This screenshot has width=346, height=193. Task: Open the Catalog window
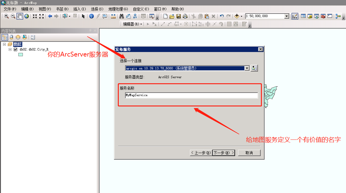pos(310,16)
